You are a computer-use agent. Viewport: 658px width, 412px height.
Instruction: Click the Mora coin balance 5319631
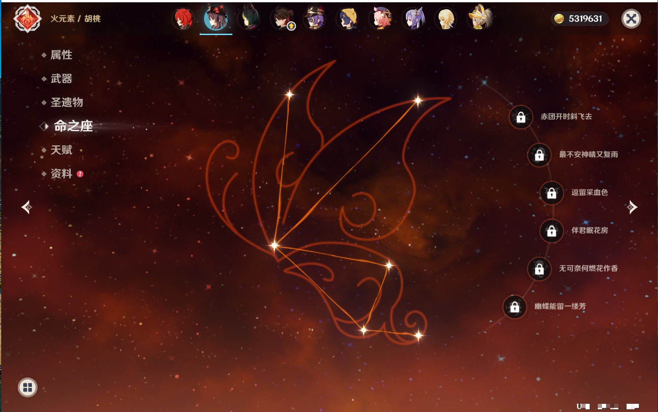tap(579, 19)
